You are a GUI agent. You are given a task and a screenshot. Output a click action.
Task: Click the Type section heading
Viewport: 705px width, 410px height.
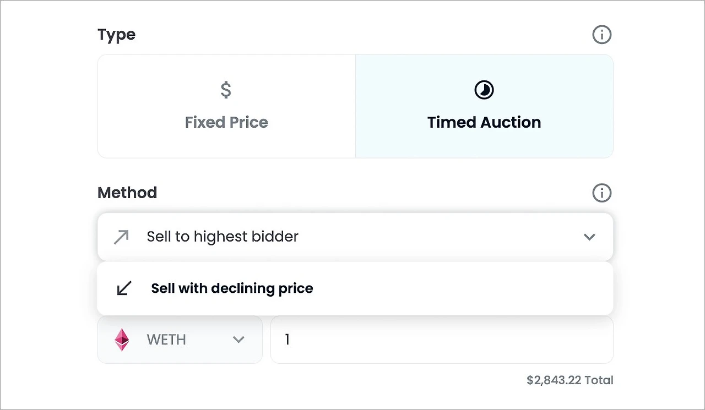(116, 35)
